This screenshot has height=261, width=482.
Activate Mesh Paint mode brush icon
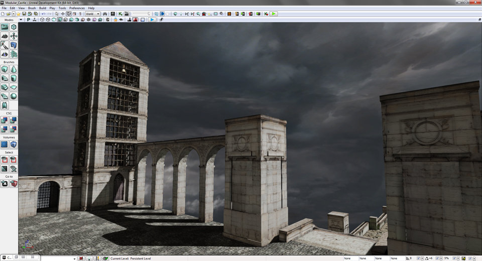point(5,45)
